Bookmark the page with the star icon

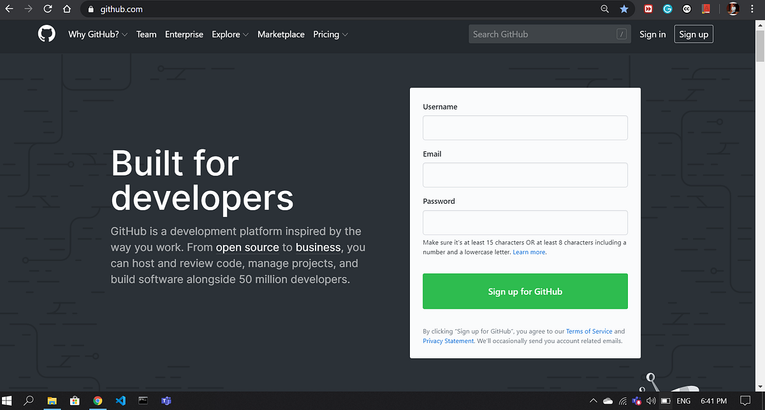coord(624,9)
